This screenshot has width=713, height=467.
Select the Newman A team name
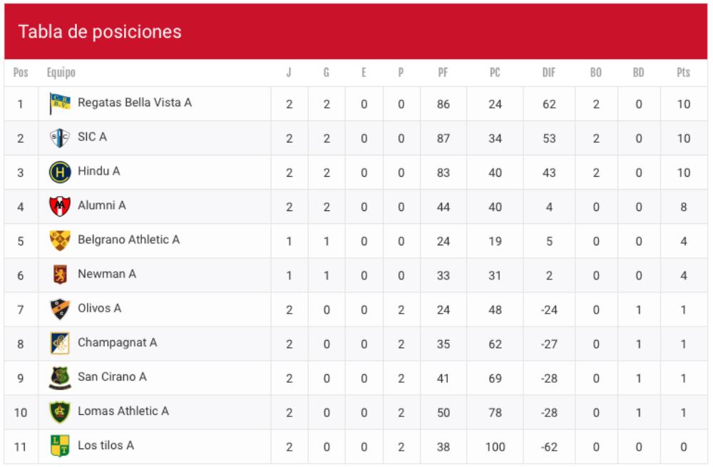[x=107, y=274]
